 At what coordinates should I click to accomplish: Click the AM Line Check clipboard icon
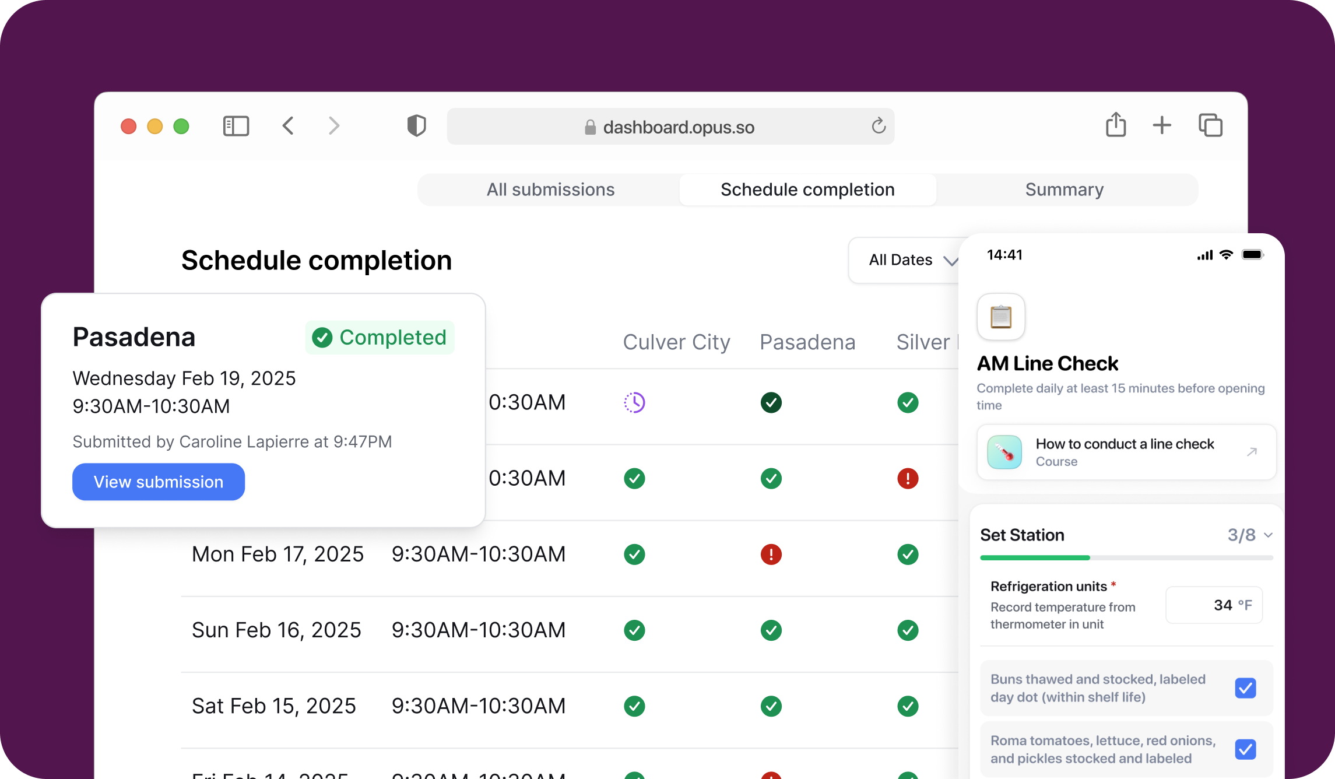click(x=1001, y=317)
